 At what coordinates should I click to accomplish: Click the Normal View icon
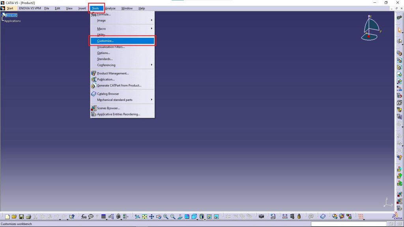pyautogui.click(x=180, y=217)
